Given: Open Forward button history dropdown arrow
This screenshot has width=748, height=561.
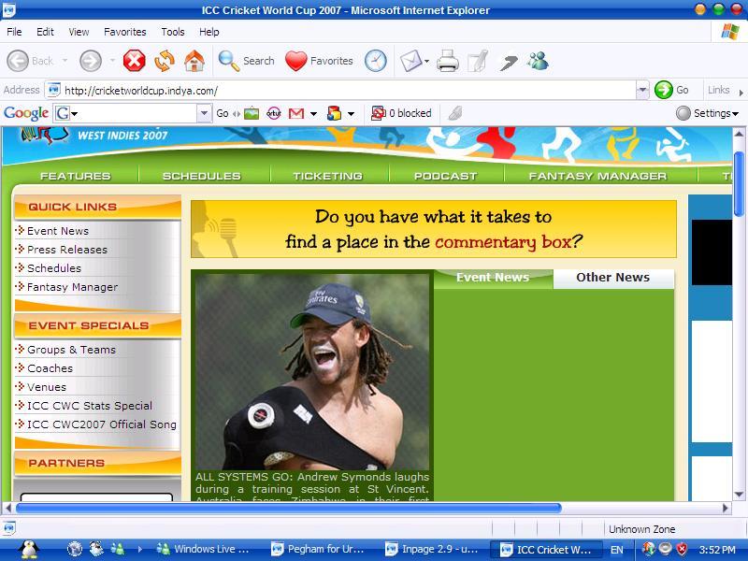Looking at the screenshot, I should 112,61.
